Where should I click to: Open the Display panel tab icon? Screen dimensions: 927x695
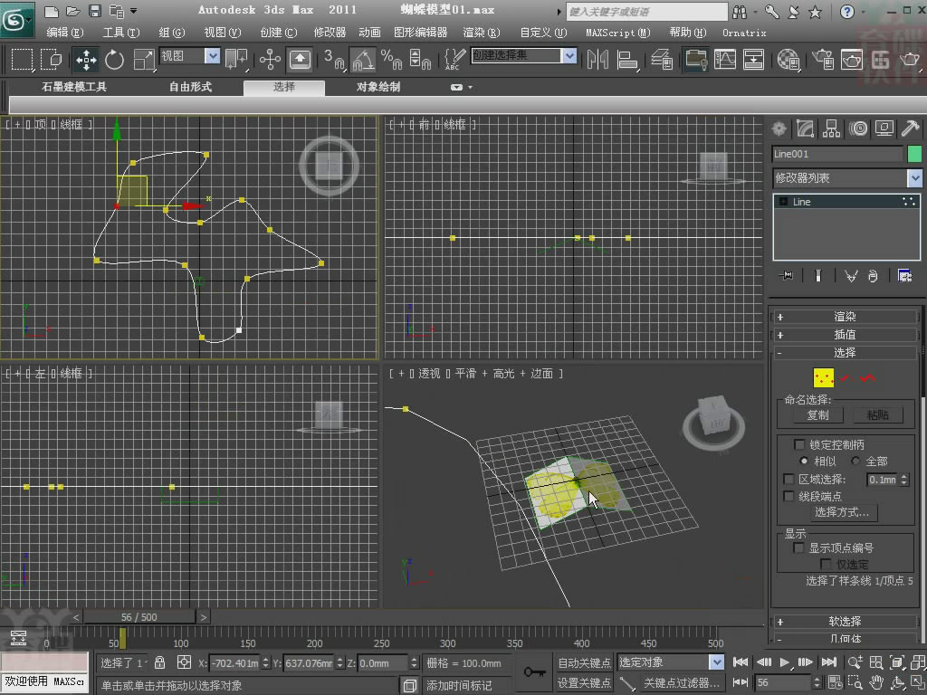pos(884,129)
